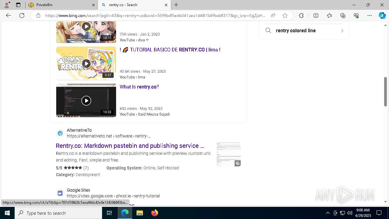The width and height of the screenshot is (389, 219).
Task: Open TUTORIAL BASICO DE RENTRY.CO link
Action: coord(170,50)
